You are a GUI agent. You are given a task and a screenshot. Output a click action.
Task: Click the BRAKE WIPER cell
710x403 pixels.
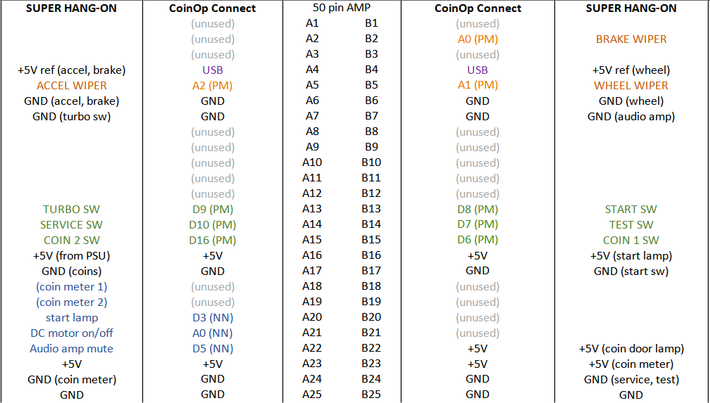[630, 39]
